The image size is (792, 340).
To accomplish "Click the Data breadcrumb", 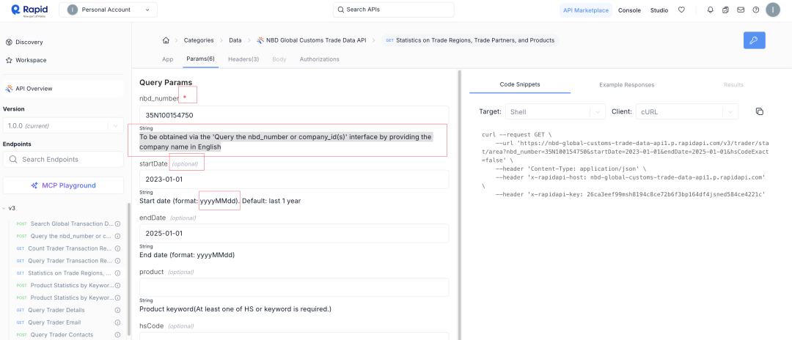I will 235,40.
